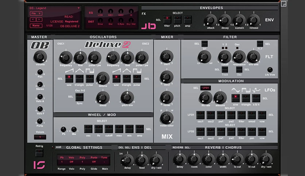Enable OSC1 triangle waveform

80,79
